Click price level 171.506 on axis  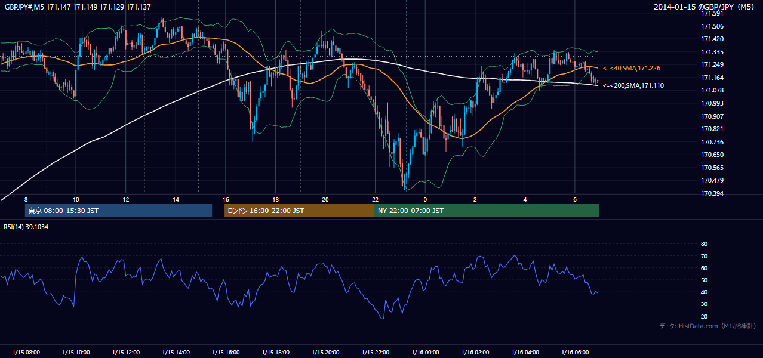(712, 26)
